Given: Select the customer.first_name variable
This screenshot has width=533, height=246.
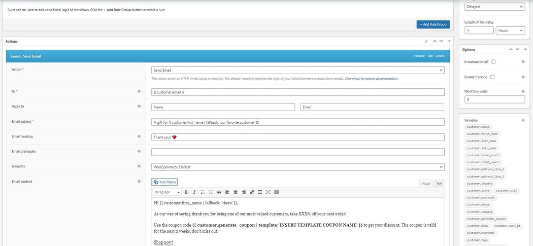Looking at the screenshot, I should click(482, 134).
